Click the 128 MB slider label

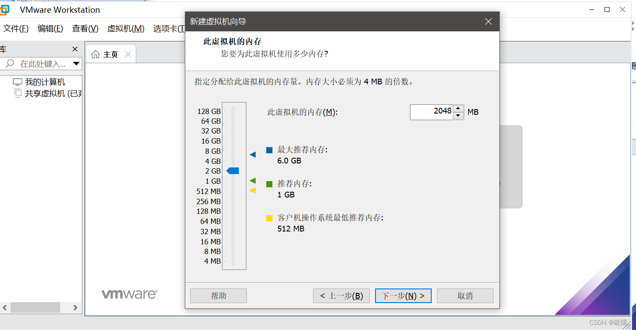click(208, 211)
